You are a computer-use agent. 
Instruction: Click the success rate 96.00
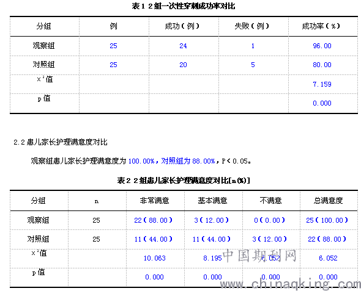click(x=322, y=46)
